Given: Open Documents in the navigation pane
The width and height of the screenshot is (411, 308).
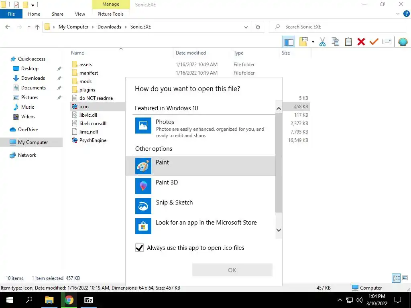Looking at the screenshot, I should click(33, 88).
